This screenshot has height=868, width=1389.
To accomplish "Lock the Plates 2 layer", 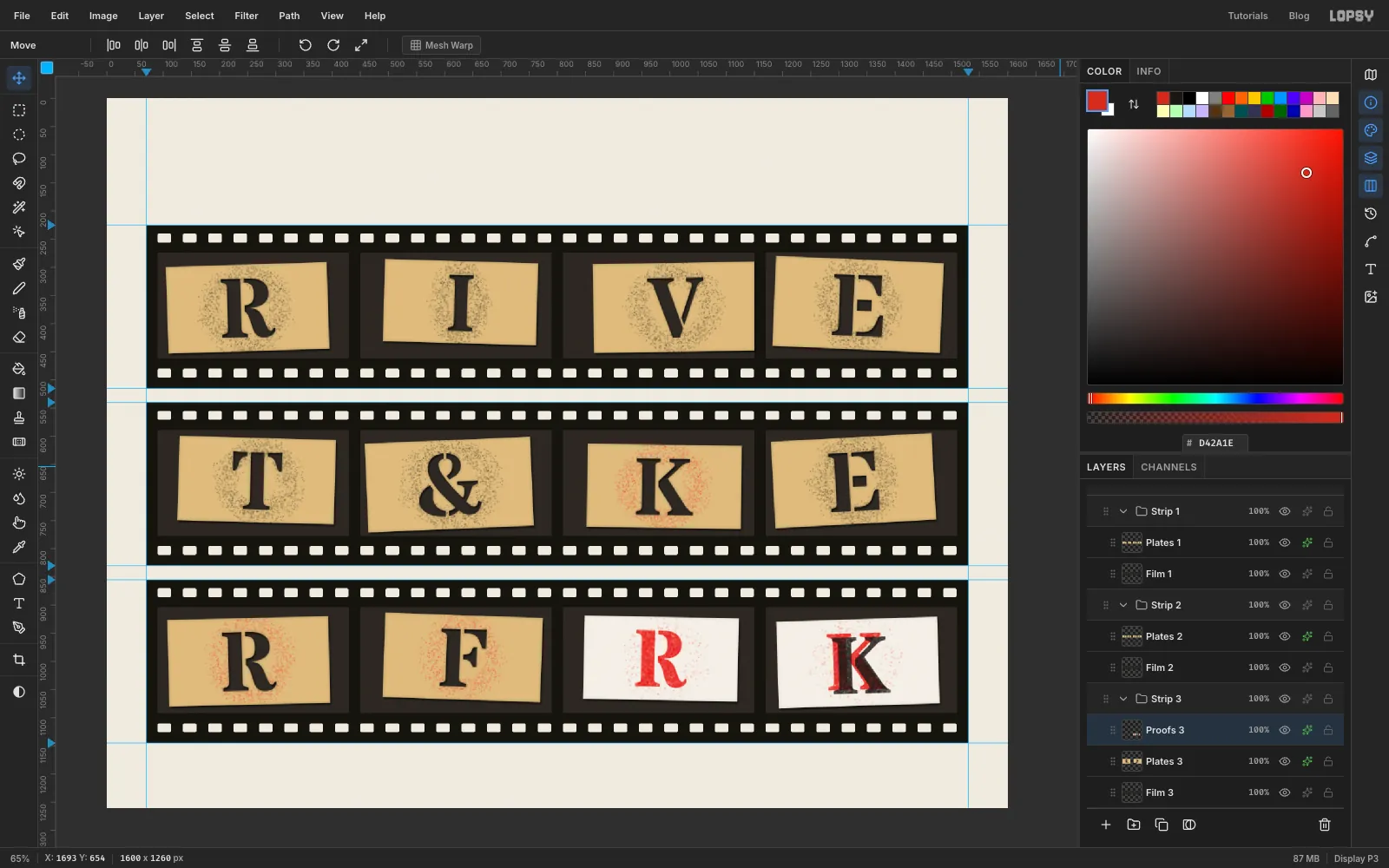I will click(x=1328, y=636).
